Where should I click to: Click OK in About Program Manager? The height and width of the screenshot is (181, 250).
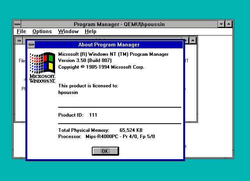105,151
